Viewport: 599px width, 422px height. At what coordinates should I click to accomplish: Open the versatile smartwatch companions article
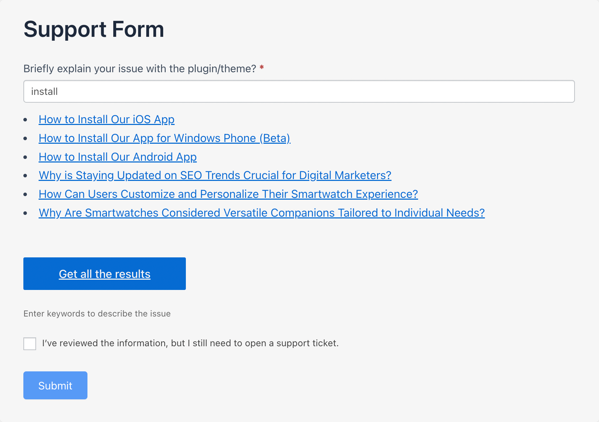261,213
